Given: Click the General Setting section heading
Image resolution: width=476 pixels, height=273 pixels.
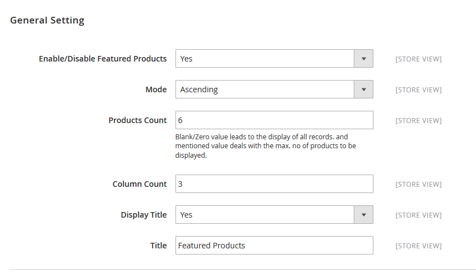Looking at the screenshot, I should tap(47, 21).
